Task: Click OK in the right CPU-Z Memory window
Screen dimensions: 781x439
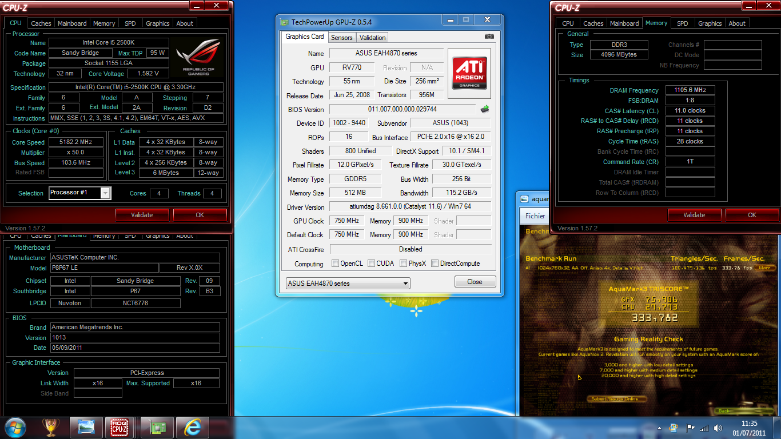Action: 752,215
